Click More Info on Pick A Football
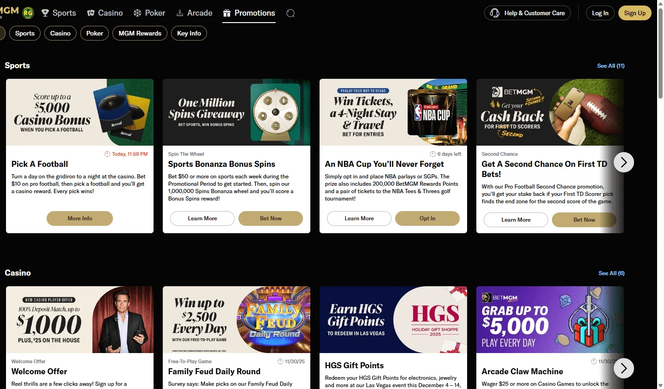The width and height of the screenshot is (664, 389). (x=80, y=218)
